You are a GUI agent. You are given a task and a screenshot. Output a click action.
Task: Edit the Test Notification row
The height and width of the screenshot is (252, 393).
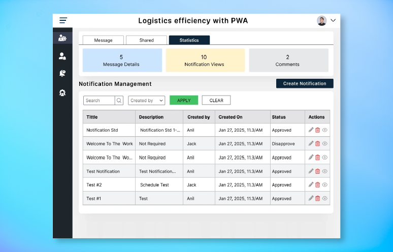311,171
